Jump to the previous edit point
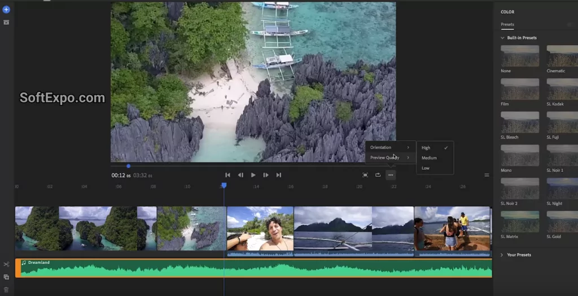 228,175
